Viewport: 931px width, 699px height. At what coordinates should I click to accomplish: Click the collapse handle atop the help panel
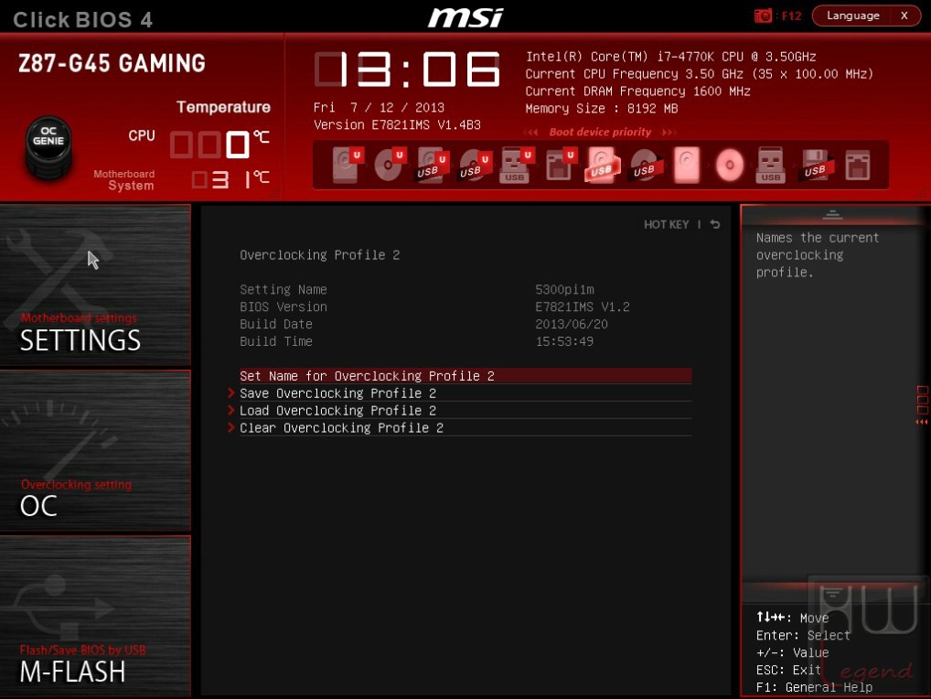pyautogui.click(x=832, y=214)
